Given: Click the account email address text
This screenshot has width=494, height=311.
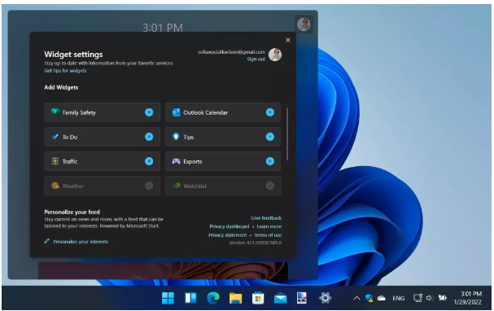Looking at the screenshot, I should point(231,52).
